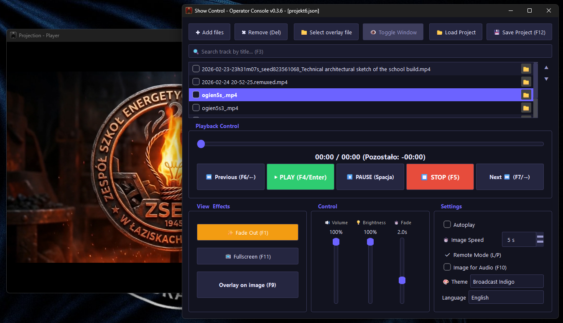Viewport: 563px width, 323px height.
Task: Click the timer icon beside Fade label
Action: coord(396,223)
